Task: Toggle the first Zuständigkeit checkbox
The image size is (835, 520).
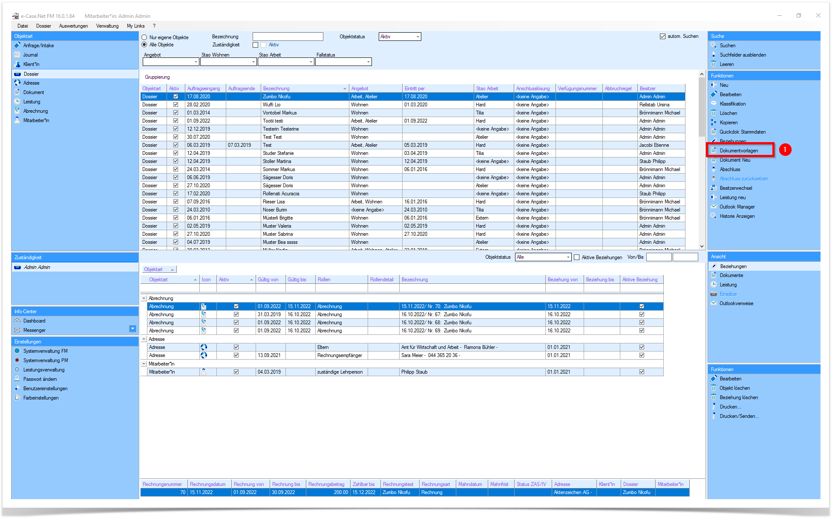Action: coord(256,45)
